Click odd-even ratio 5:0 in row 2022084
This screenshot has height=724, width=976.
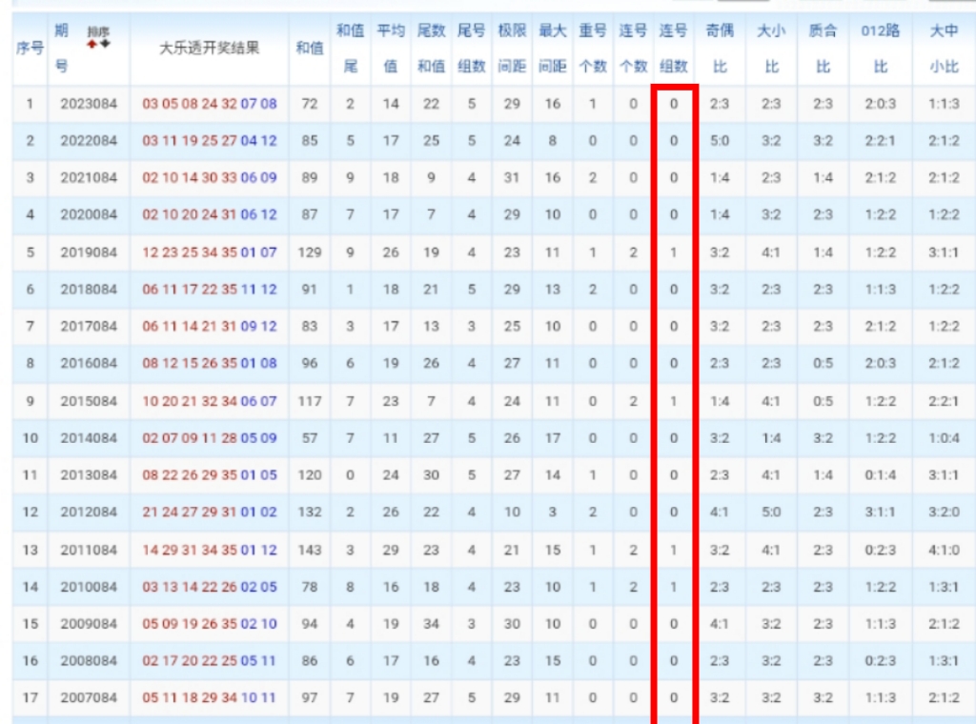[720, 141]
